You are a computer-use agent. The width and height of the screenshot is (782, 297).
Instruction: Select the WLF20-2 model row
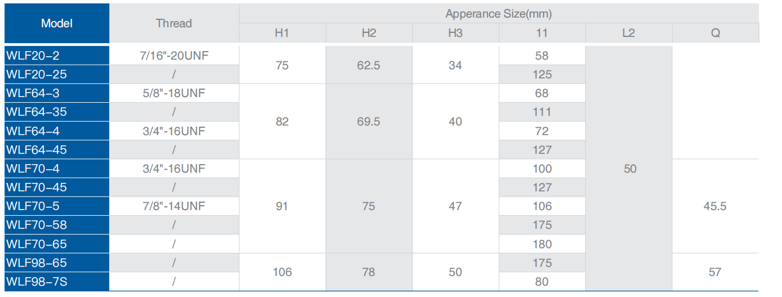pyautogui.click(x=57, y=56)
